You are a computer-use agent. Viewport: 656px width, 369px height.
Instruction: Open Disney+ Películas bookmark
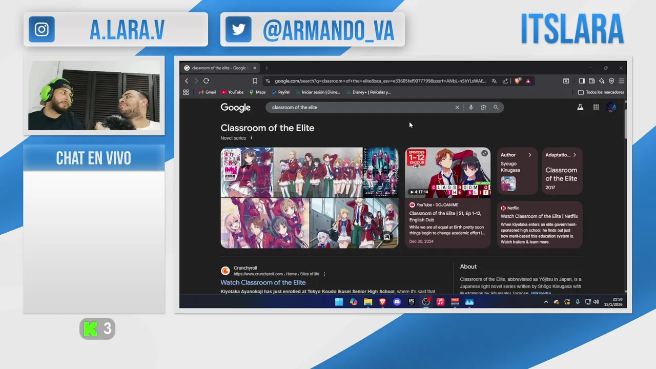[x=368, y=92]
